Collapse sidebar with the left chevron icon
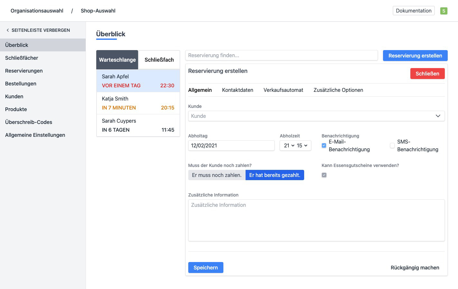458x289 pixels. pyautogui.click(x=8, y=30)
